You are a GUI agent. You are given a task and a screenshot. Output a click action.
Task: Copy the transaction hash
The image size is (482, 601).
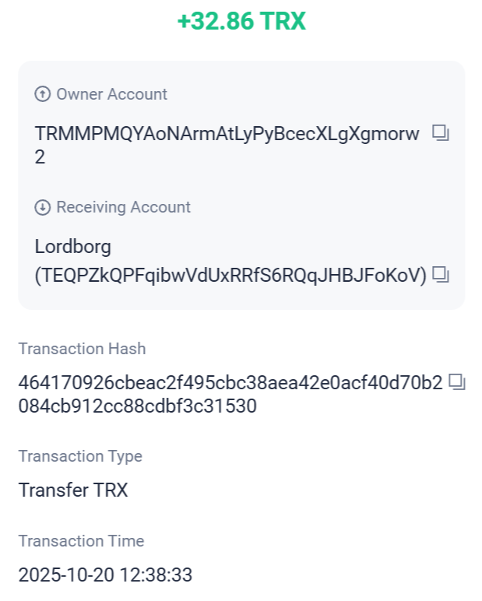tap(457, 382)
